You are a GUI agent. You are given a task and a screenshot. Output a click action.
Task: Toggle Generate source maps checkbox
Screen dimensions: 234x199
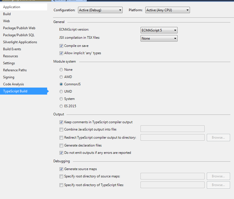[61, 169]
